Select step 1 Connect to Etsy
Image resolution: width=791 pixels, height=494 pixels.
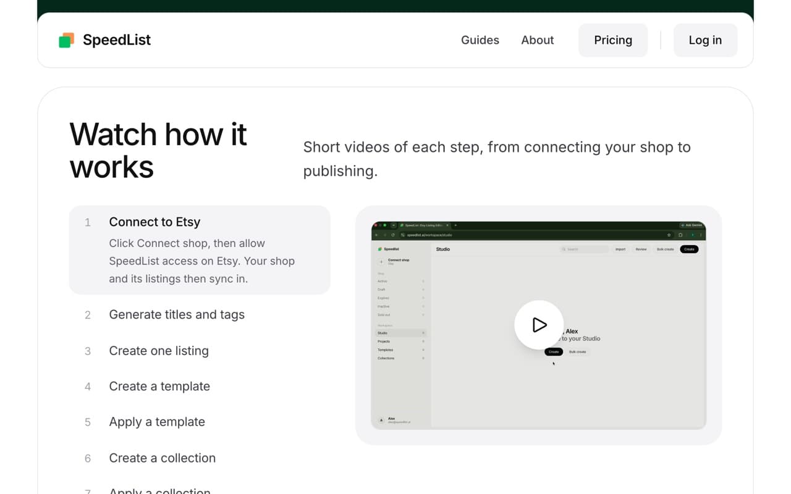tap(200, 249)
